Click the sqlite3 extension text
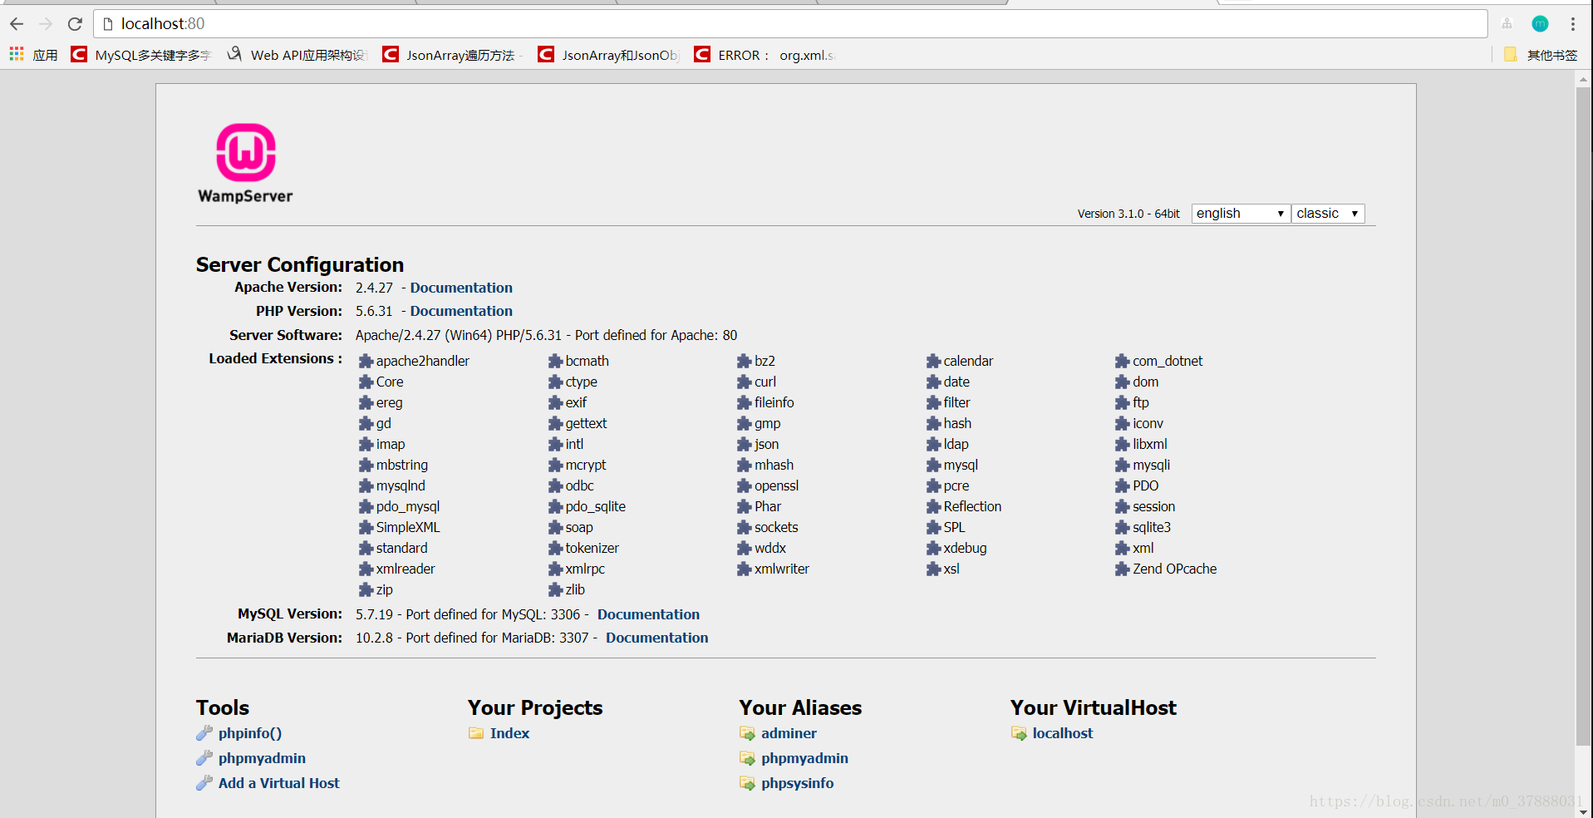The image size is (1593, 818). 1152,527
